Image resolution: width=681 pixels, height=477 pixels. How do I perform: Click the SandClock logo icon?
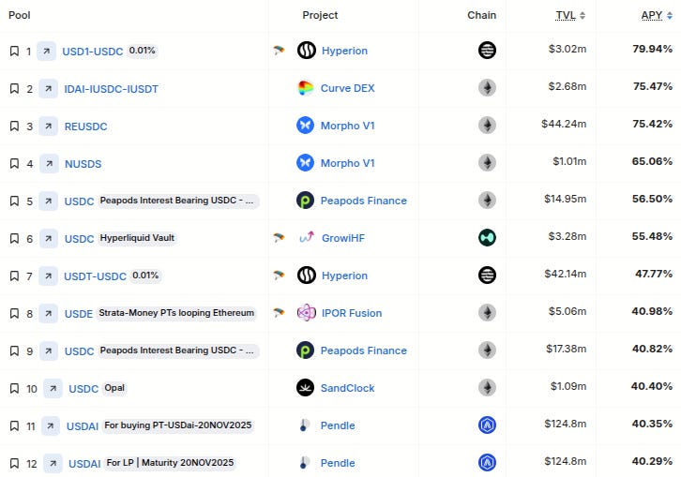pyautogui.click(x=305, y=388)
